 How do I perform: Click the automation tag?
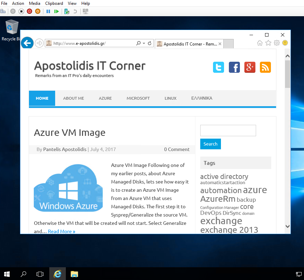pyautogui.click(x=221, y=190)
